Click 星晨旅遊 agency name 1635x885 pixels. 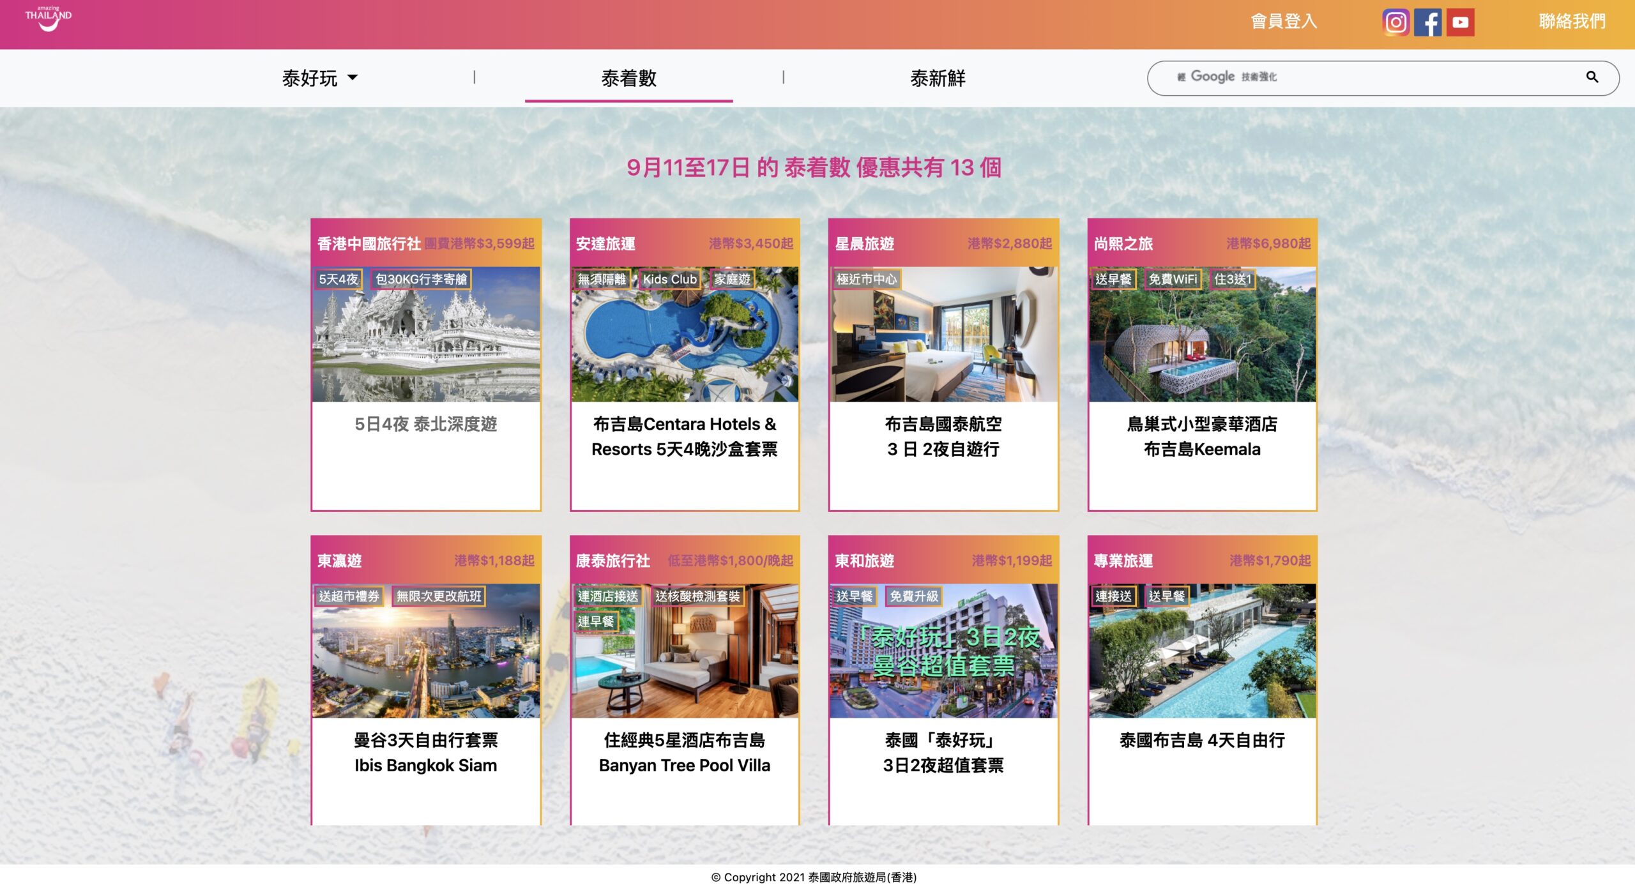pos(865,244)
